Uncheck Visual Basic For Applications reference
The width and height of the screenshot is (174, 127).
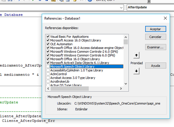(48, 36)
